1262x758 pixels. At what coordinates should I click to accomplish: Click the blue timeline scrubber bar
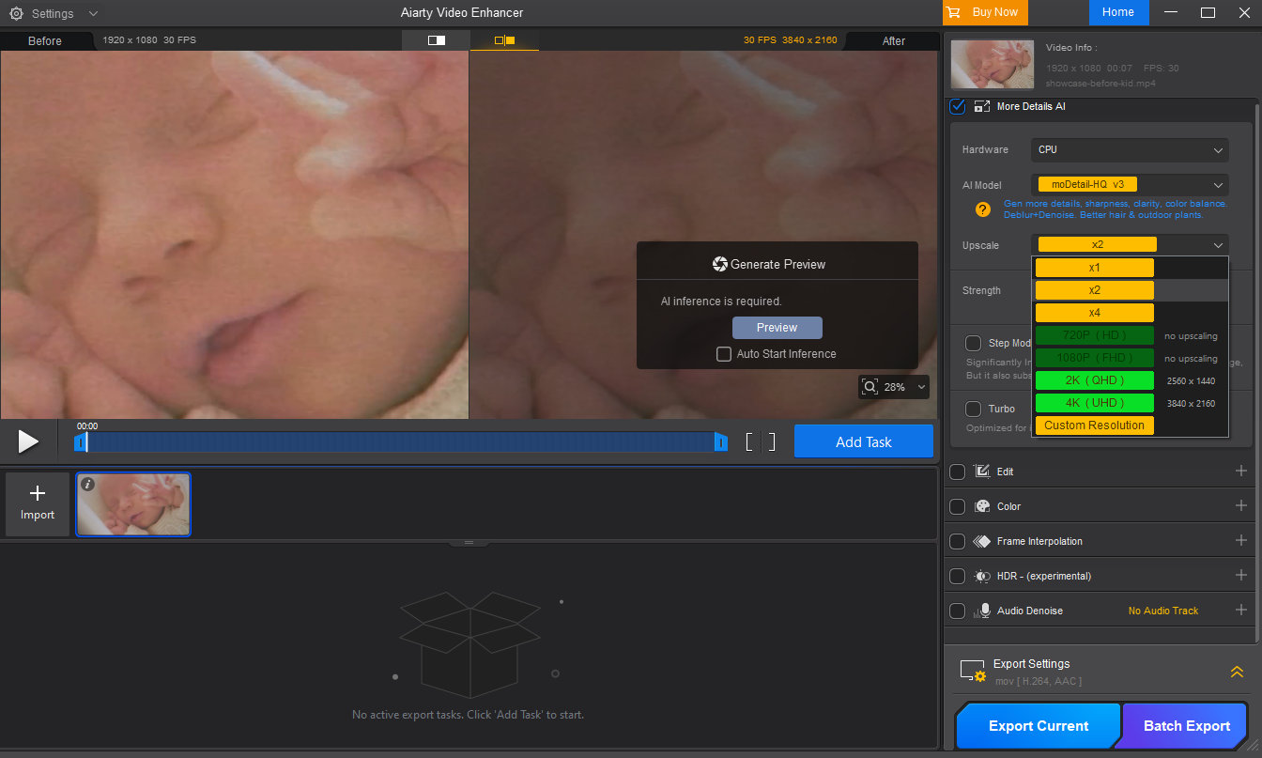404,442
